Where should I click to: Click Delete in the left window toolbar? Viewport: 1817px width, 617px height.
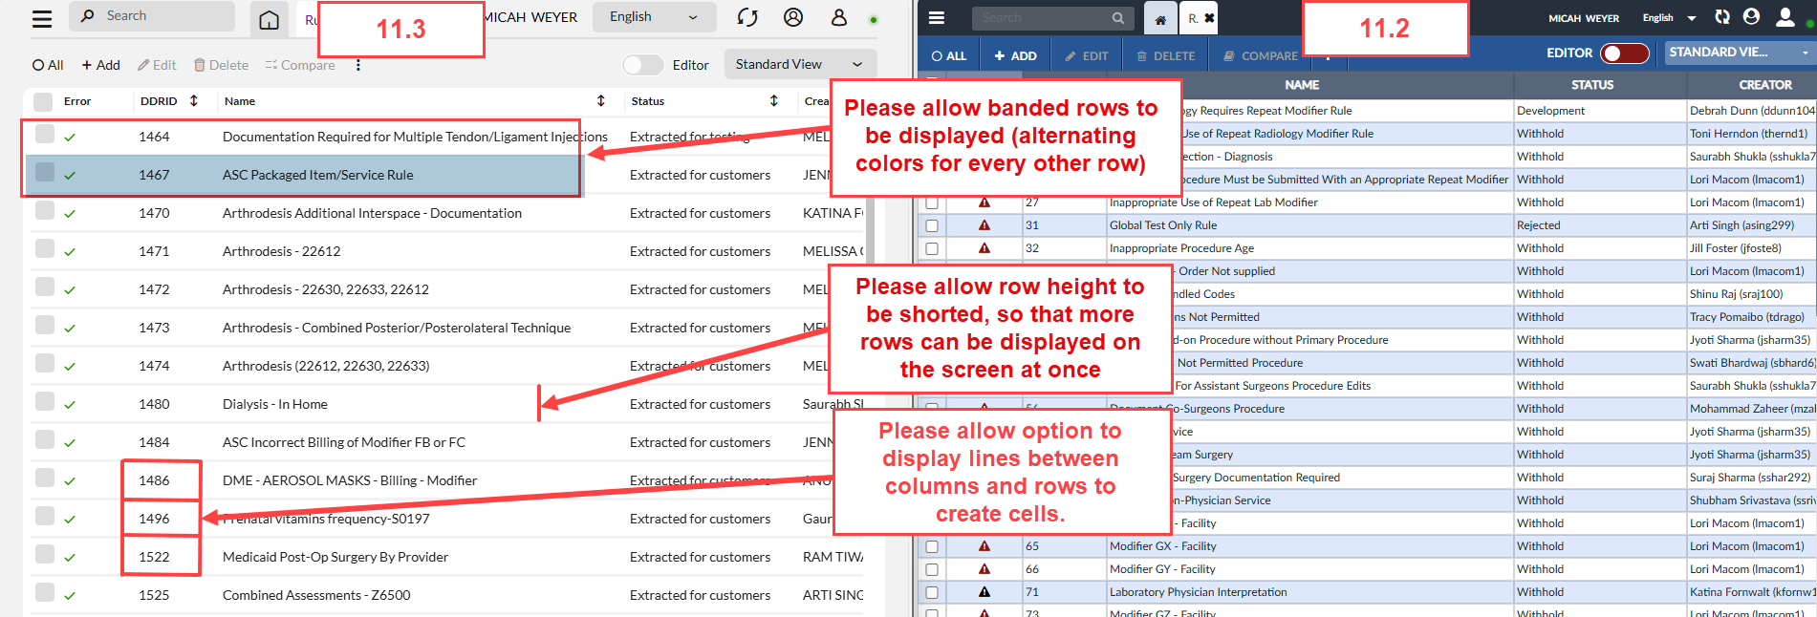click(221, 65)
